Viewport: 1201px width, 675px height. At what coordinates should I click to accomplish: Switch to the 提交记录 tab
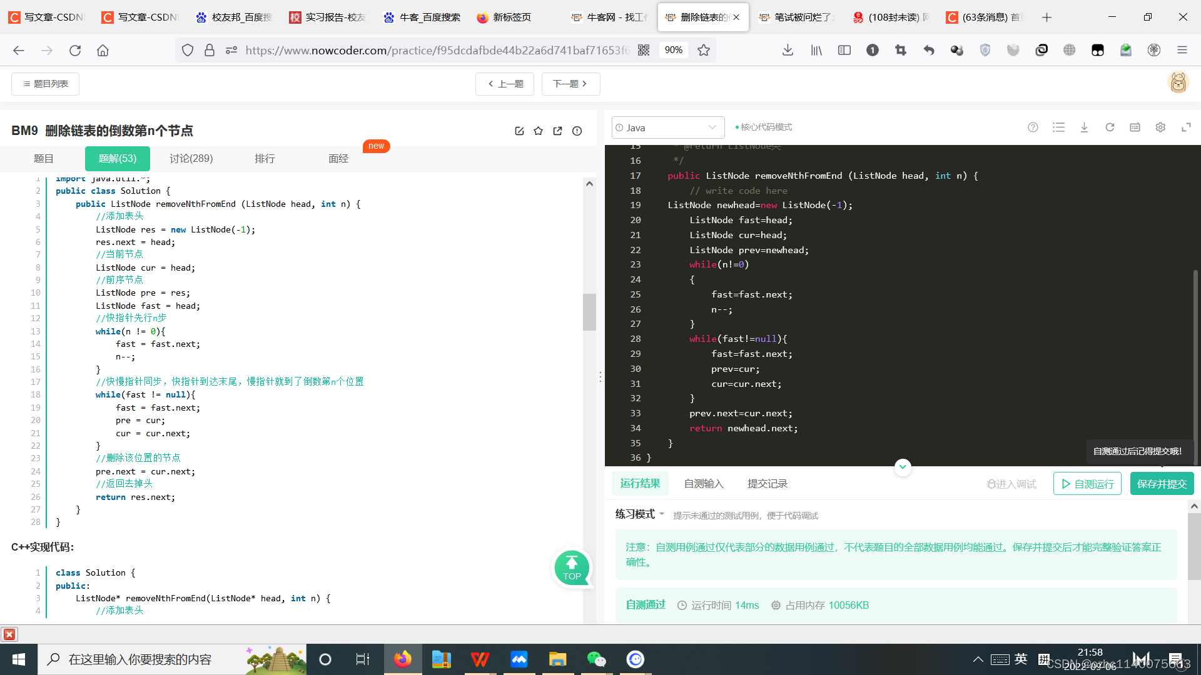(x=767, y=483)
